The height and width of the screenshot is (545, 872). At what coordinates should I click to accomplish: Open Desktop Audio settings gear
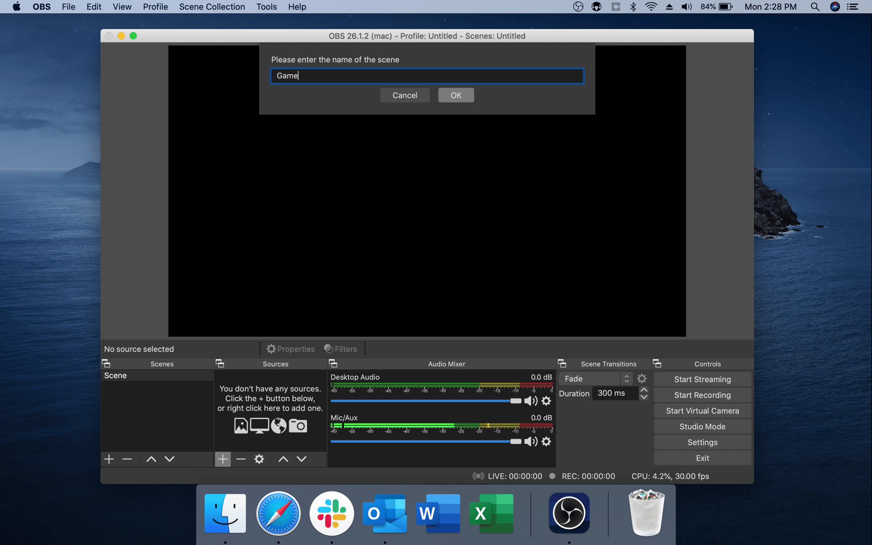tap(546, 401)
